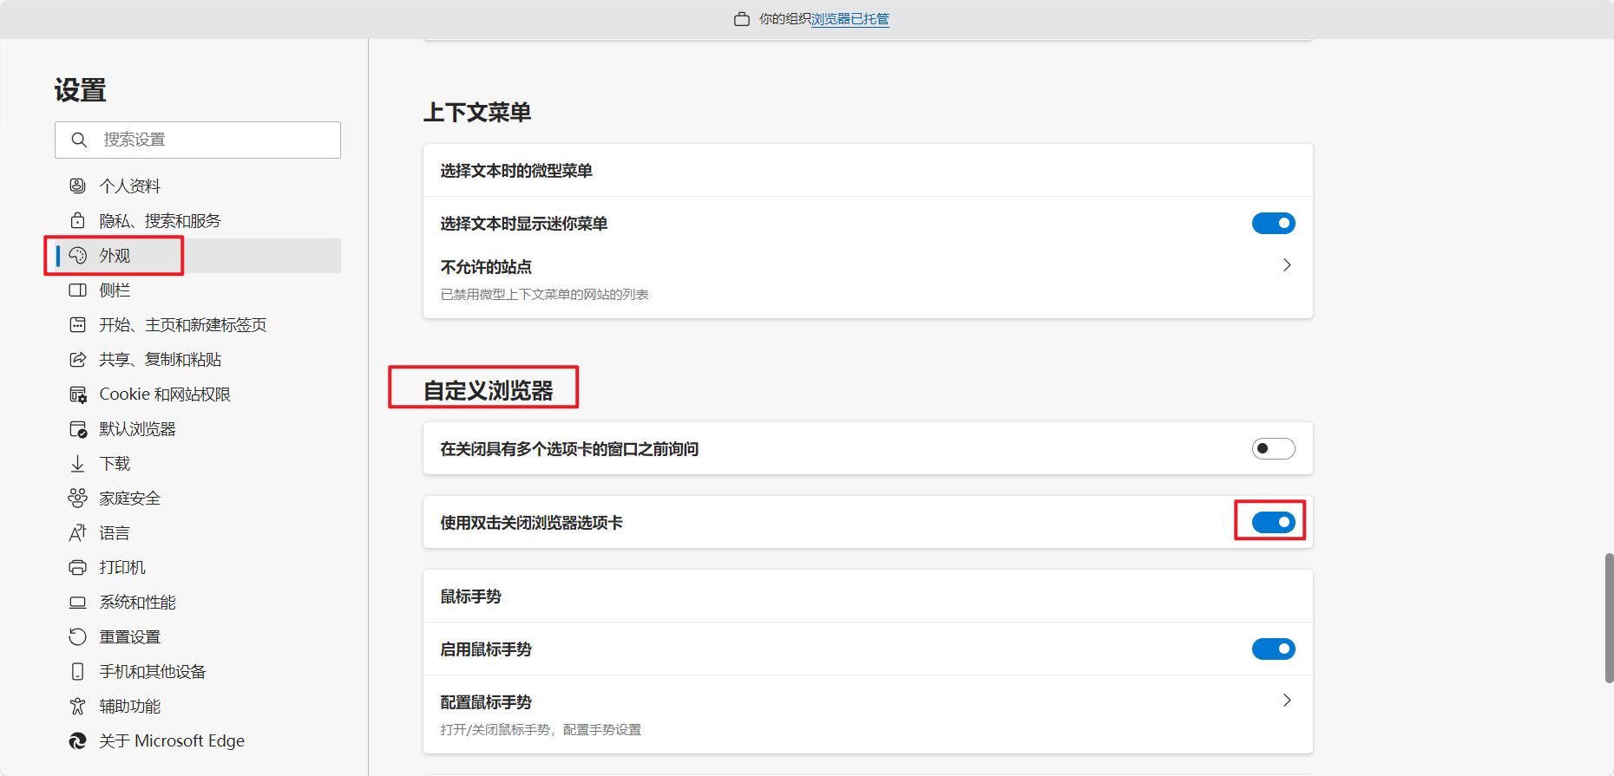Click the briefcase icon in the managed banner

(x=742, y=19)
